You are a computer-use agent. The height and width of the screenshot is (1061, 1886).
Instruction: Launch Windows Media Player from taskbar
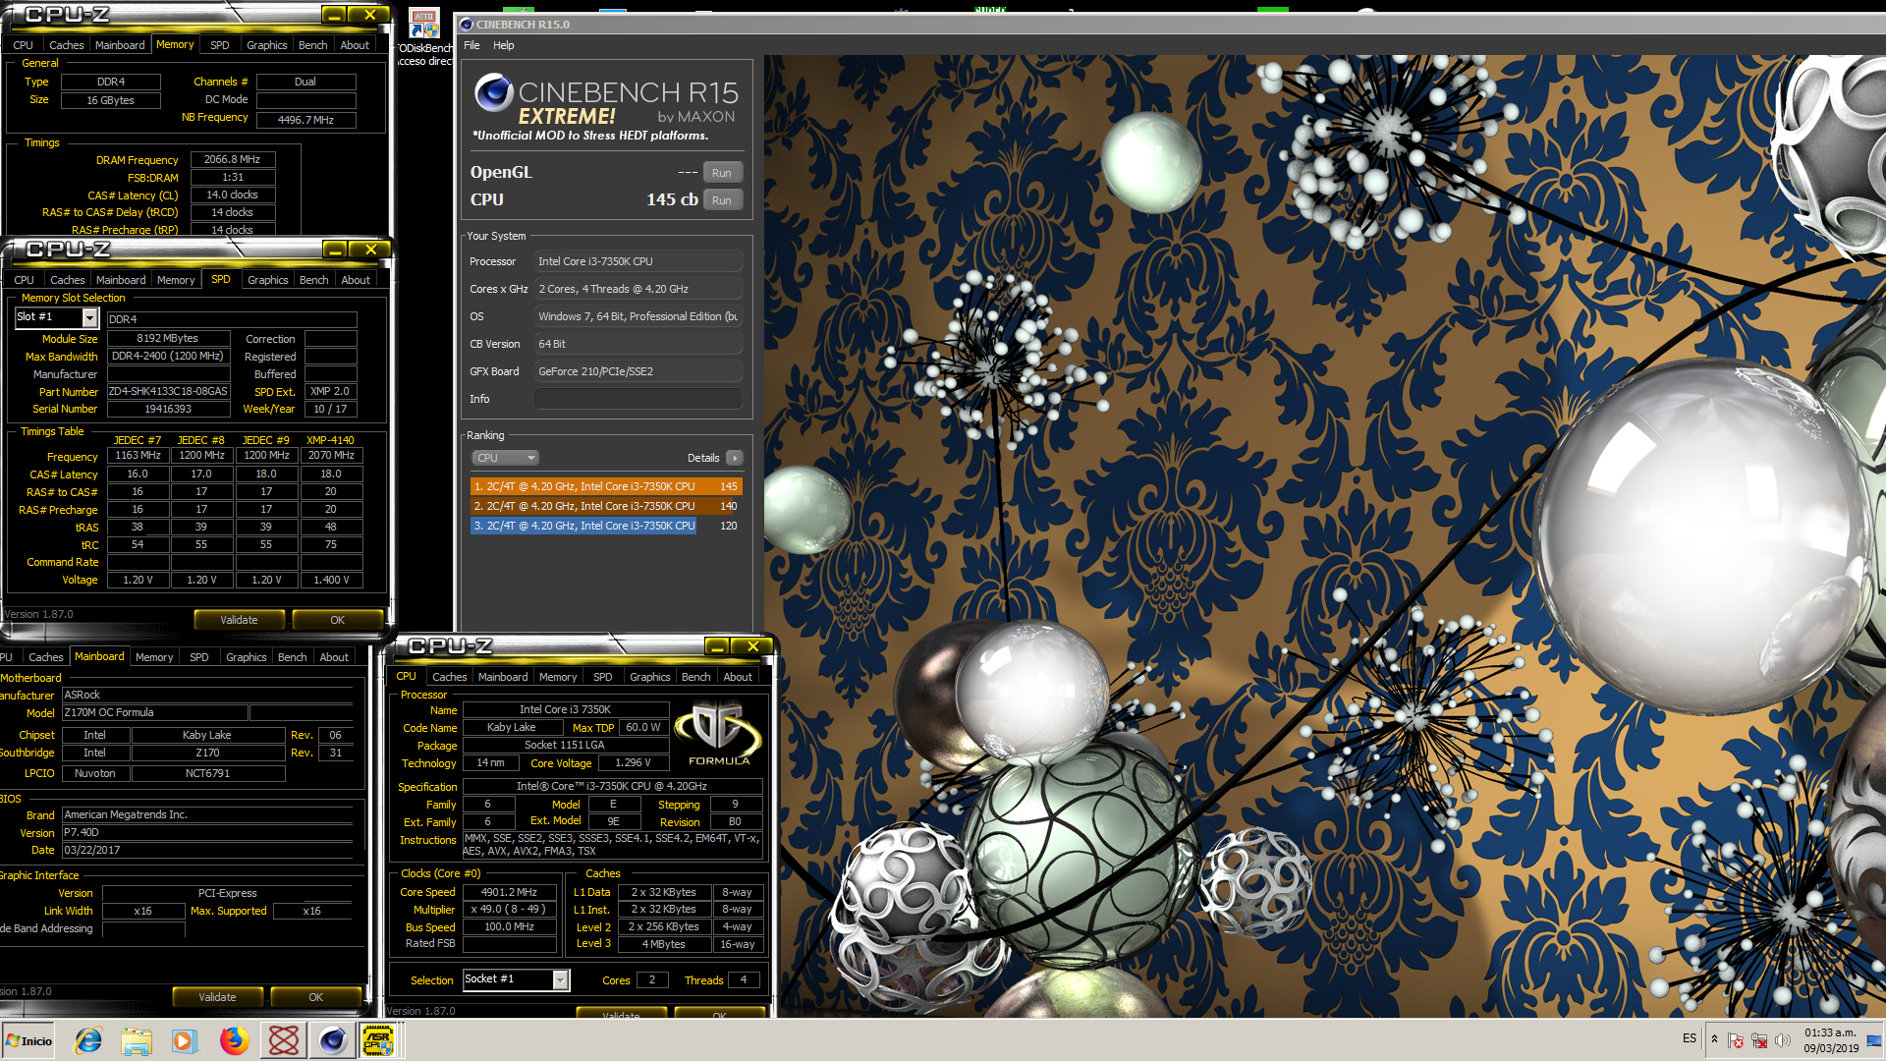185,1040
